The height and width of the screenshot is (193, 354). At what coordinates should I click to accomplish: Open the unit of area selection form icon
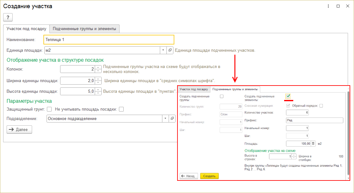click(x=170, y=50)
